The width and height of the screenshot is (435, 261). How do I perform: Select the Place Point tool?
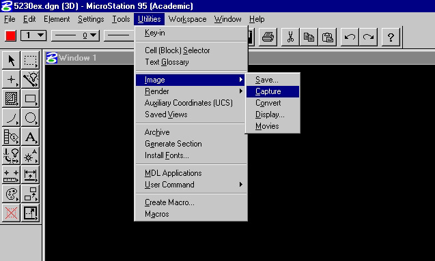point(11,79)
